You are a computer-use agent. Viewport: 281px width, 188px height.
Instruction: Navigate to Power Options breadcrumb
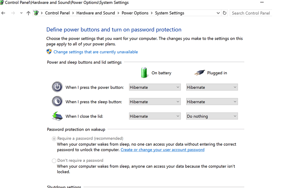[x=135, y=13]
